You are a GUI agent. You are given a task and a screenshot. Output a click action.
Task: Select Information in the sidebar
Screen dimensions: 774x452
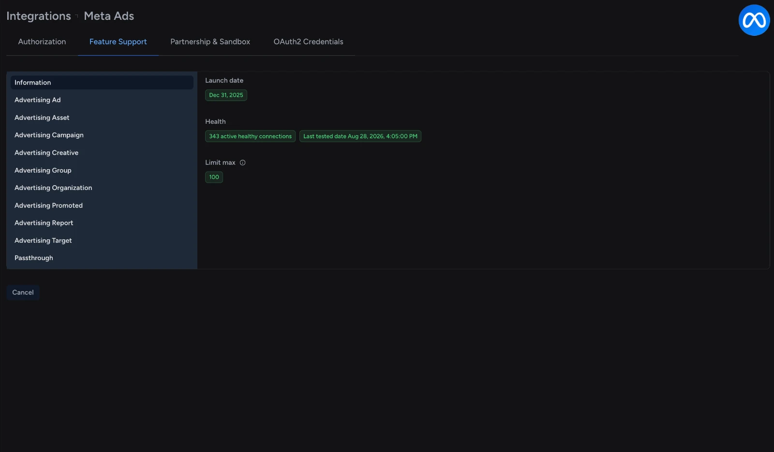coord(102,83)
